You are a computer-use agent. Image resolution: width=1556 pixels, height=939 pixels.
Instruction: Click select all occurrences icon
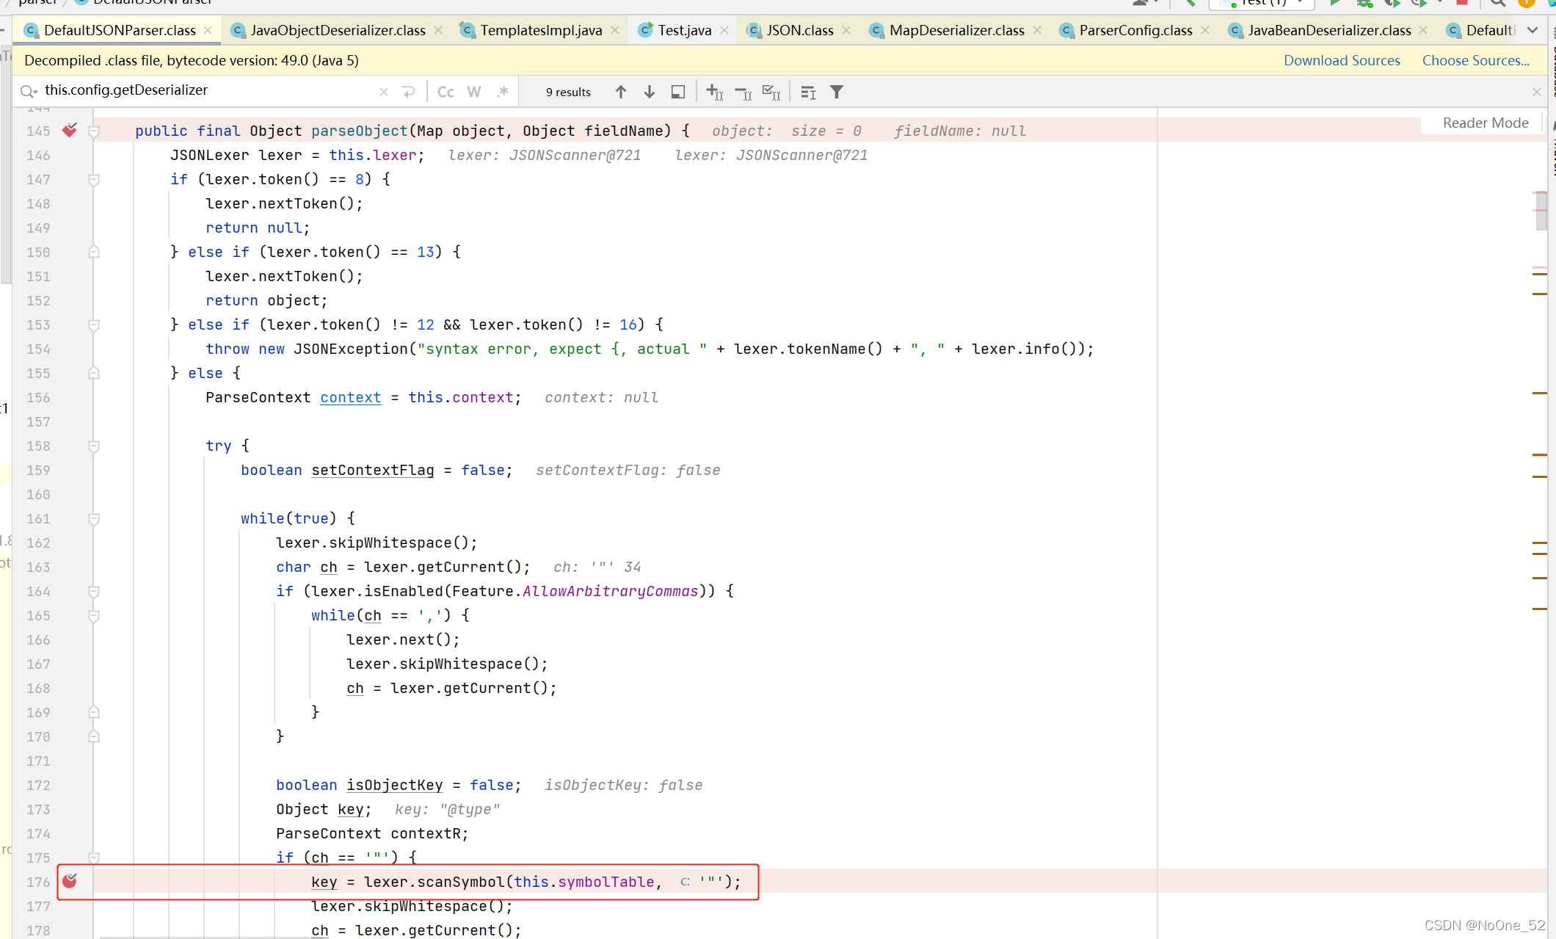(771, 92)
